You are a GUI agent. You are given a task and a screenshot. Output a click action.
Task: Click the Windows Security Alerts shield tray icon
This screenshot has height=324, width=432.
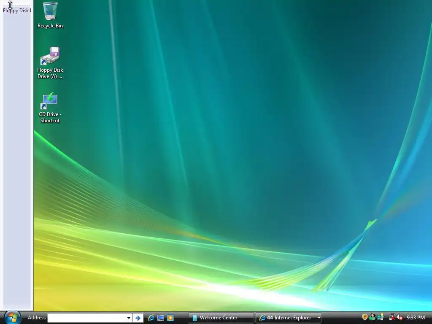[x=364, y=317]
